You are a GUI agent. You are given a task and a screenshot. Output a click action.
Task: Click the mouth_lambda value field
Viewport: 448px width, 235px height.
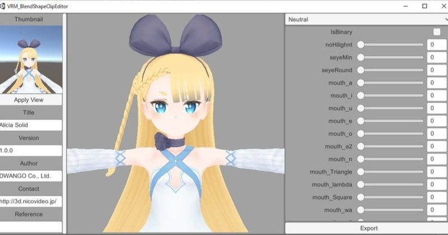point(437,185)
